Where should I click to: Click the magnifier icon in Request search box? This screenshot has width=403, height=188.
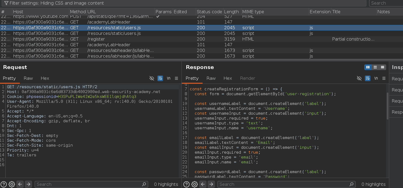coord(144,184)
